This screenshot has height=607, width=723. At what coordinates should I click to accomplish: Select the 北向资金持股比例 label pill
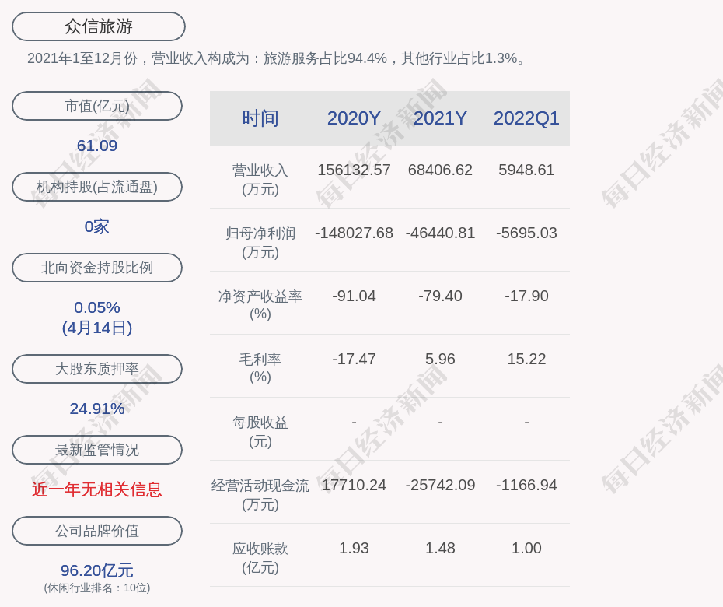97,268
